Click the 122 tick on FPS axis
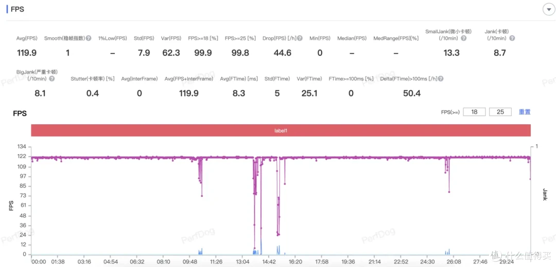Image resolution: width=556 pixels, height=267 pixels. [22, 156]
